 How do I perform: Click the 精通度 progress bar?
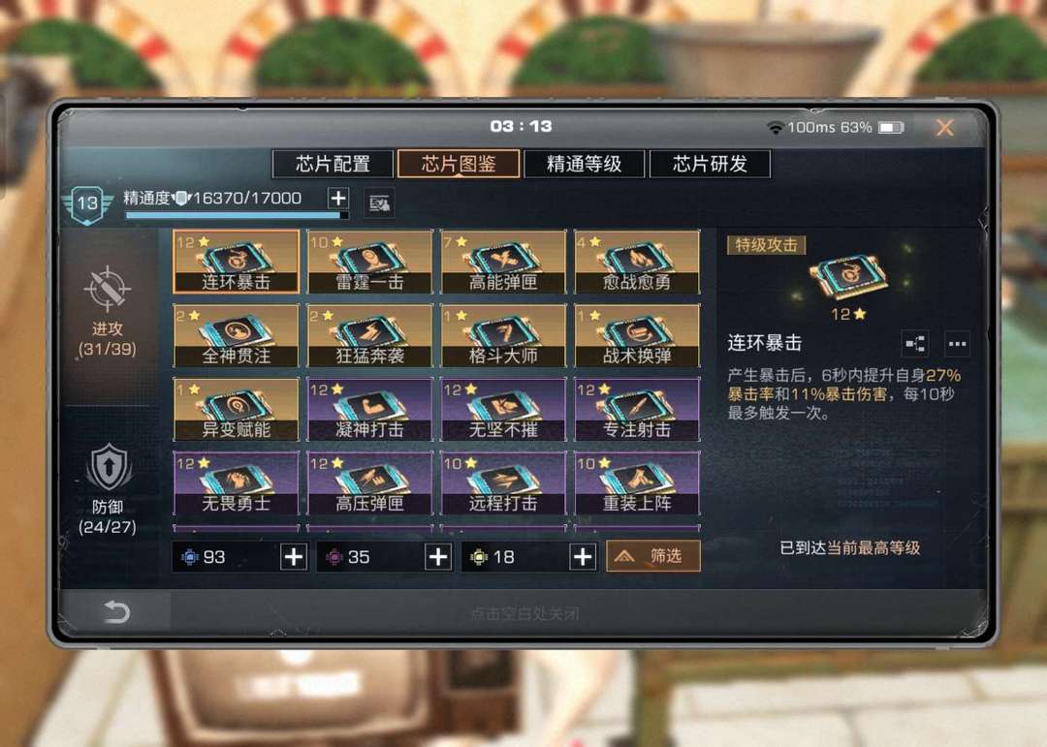238,215
